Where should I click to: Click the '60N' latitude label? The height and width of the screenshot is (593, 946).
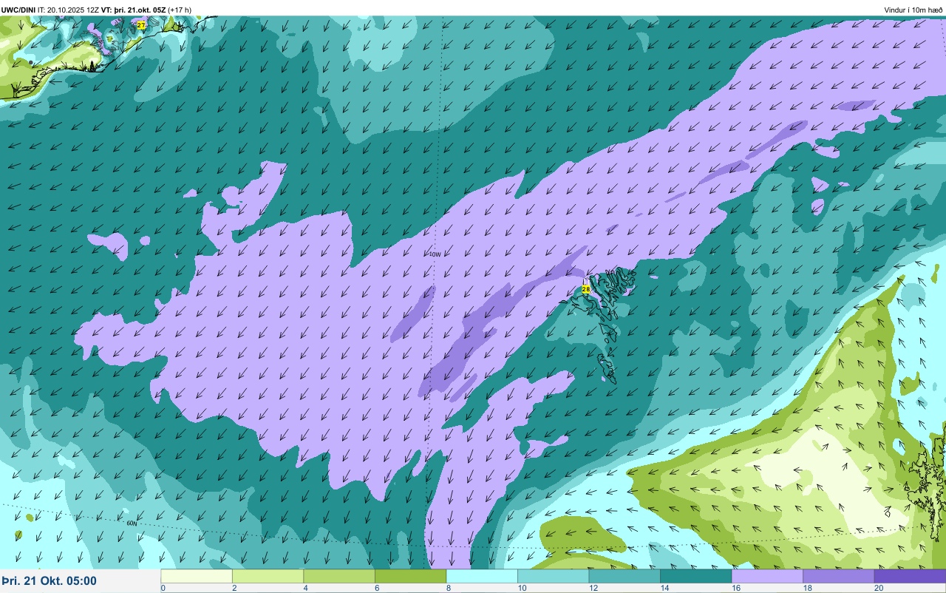coord(132,523)
